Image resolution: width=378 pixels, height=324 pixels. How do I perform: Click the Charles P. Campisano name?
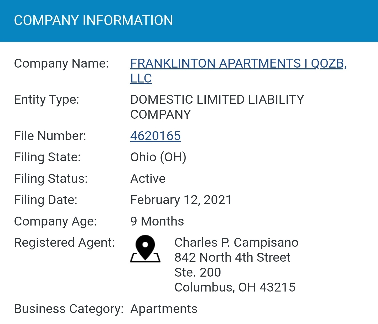coord(236,243)
